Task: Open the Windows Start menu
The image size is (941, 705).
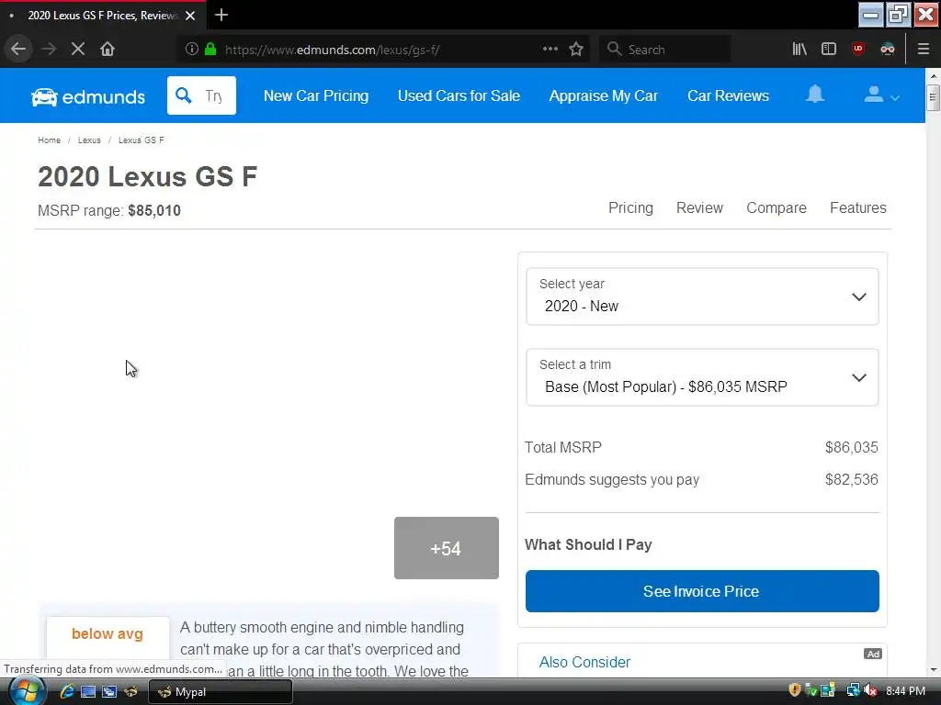Action: point(26,691)
